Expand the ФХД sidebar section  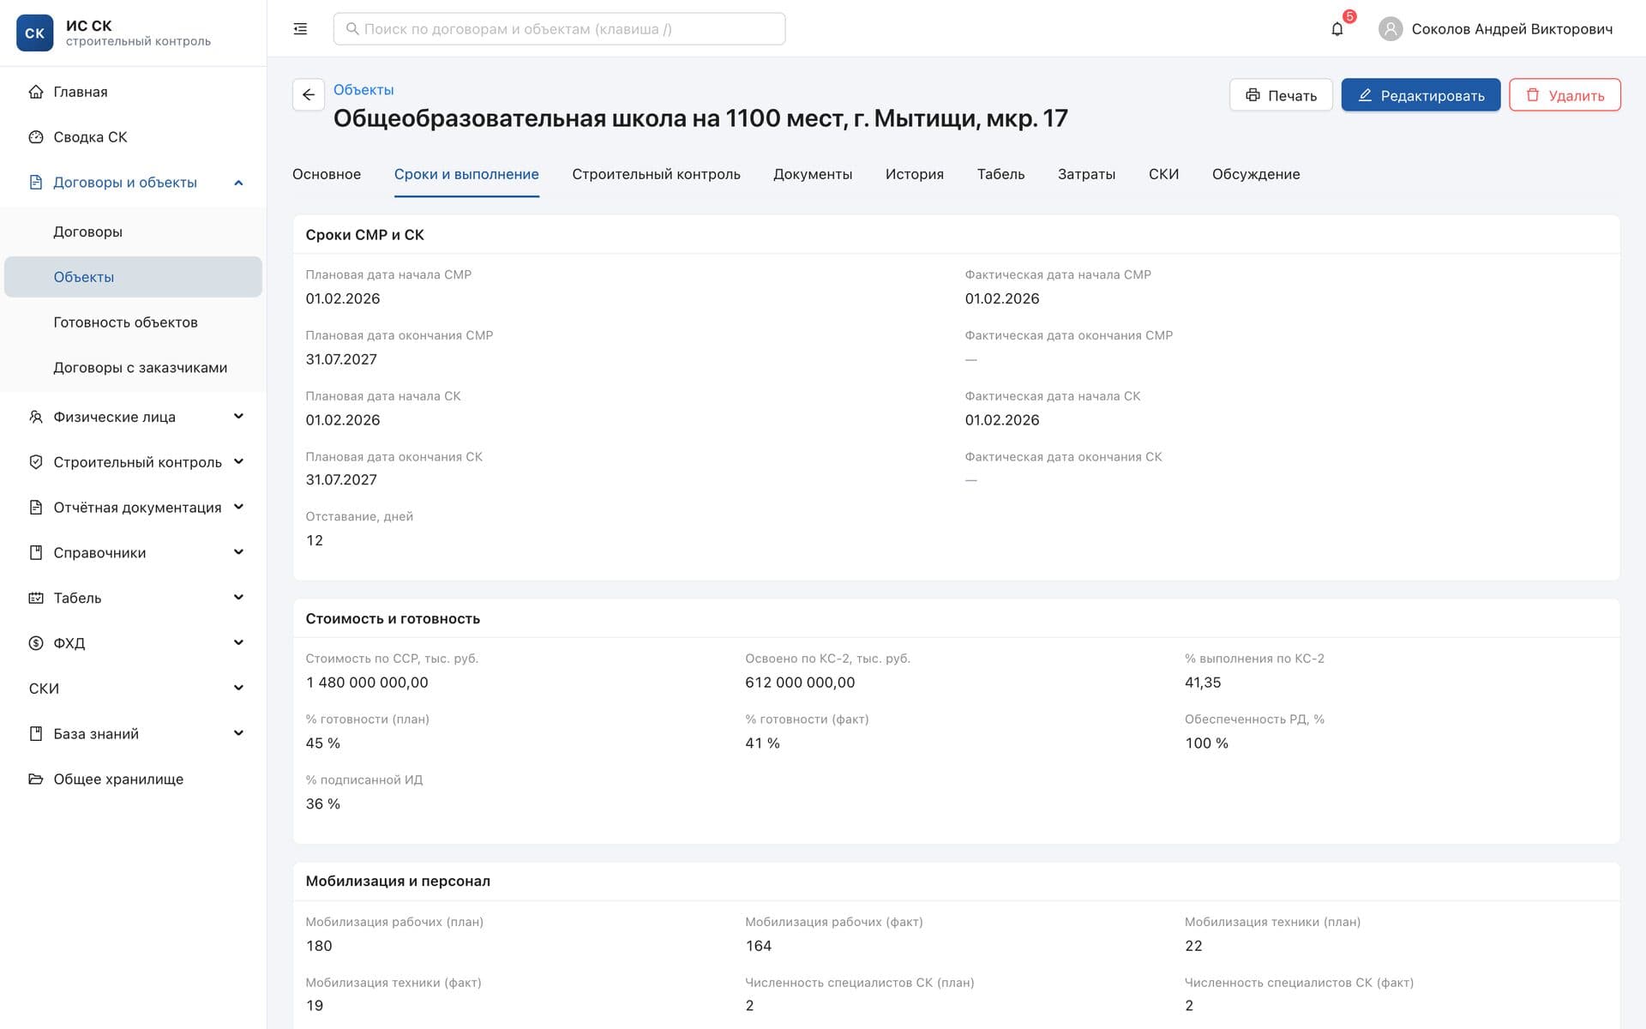click(x=238, y=643)
